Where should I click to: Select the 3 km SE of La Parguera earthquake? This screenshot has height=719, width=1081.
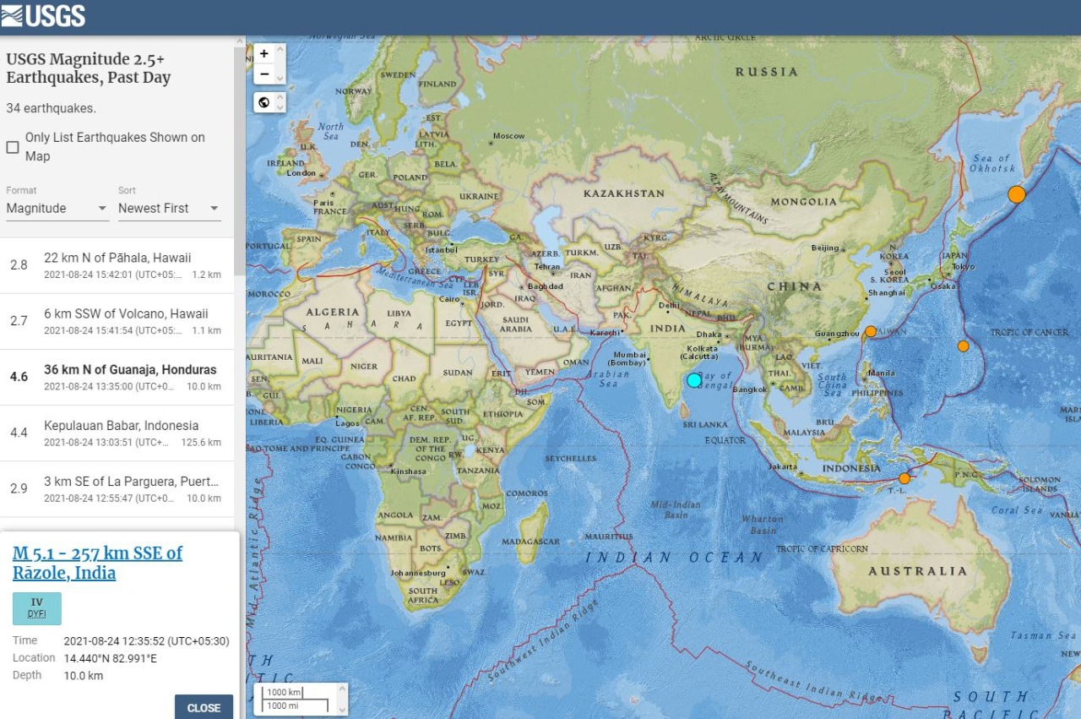click(x=117, y=488)
